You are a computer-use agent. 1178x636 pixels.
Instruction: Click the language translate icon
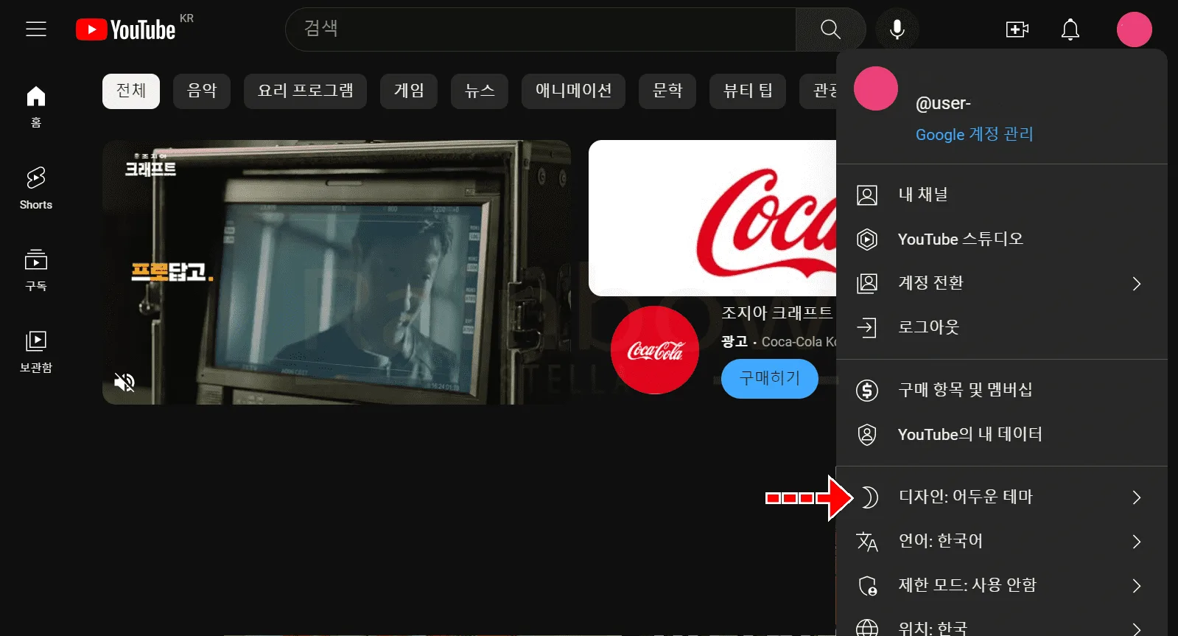pos(867,542)
